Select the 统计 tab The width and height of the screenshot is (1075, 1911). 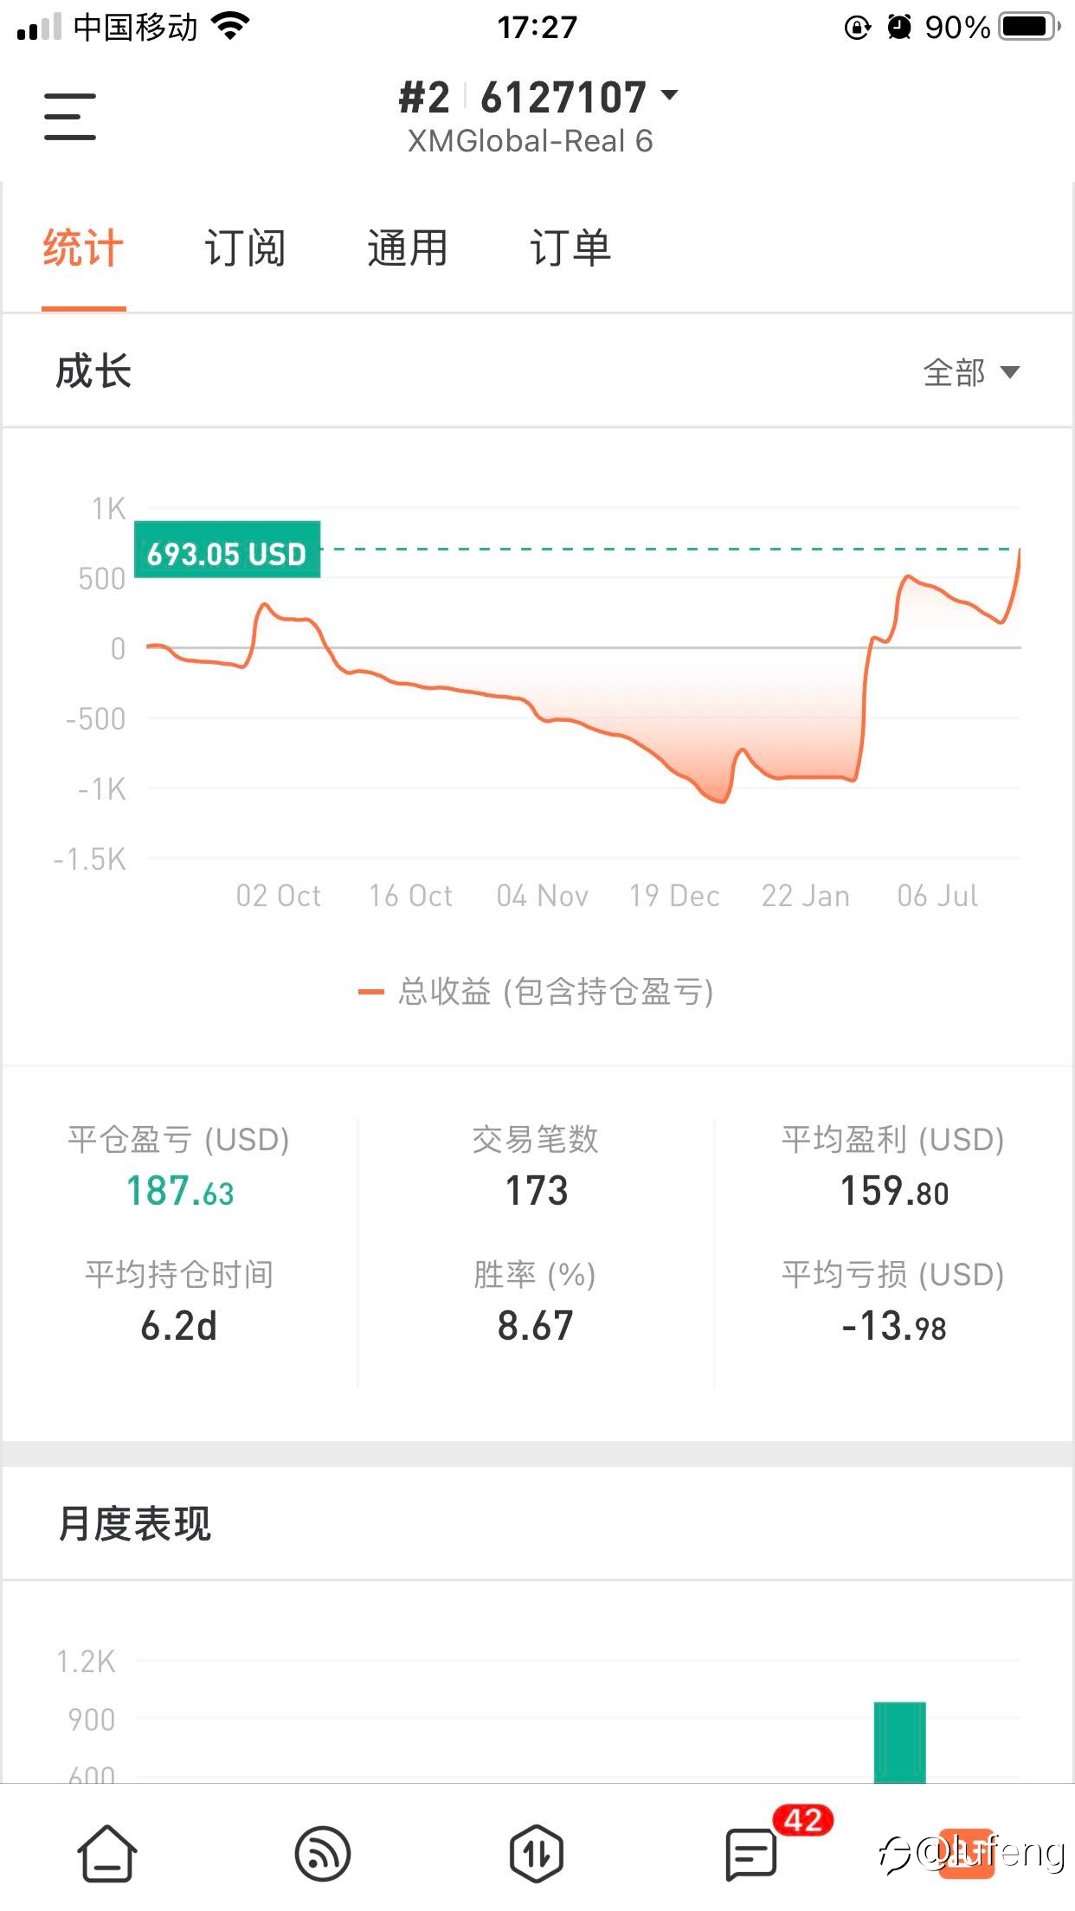[83, 248]
